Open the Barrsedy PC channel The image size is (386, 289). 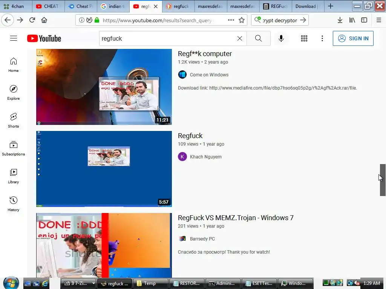tap(202, 239)
